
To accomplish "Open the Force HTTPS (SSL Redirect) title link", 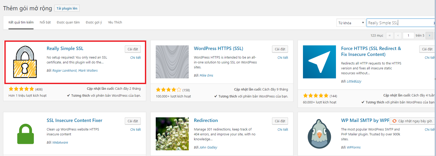I will (371, 51).
